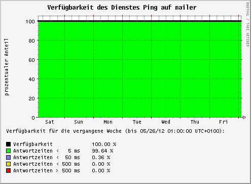Click the prozentualer Anteil axis label

click(7, 67)
